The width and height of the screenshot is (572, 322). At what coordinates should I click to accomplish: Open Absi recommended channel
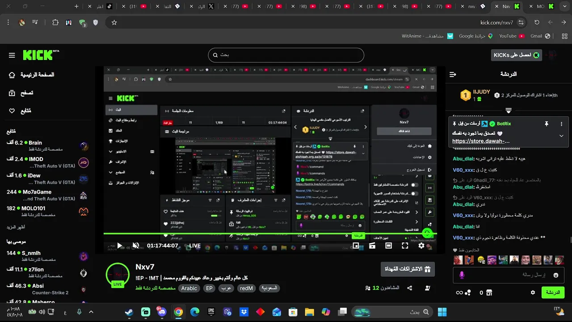pyautogui.click(x=47, y=289)
